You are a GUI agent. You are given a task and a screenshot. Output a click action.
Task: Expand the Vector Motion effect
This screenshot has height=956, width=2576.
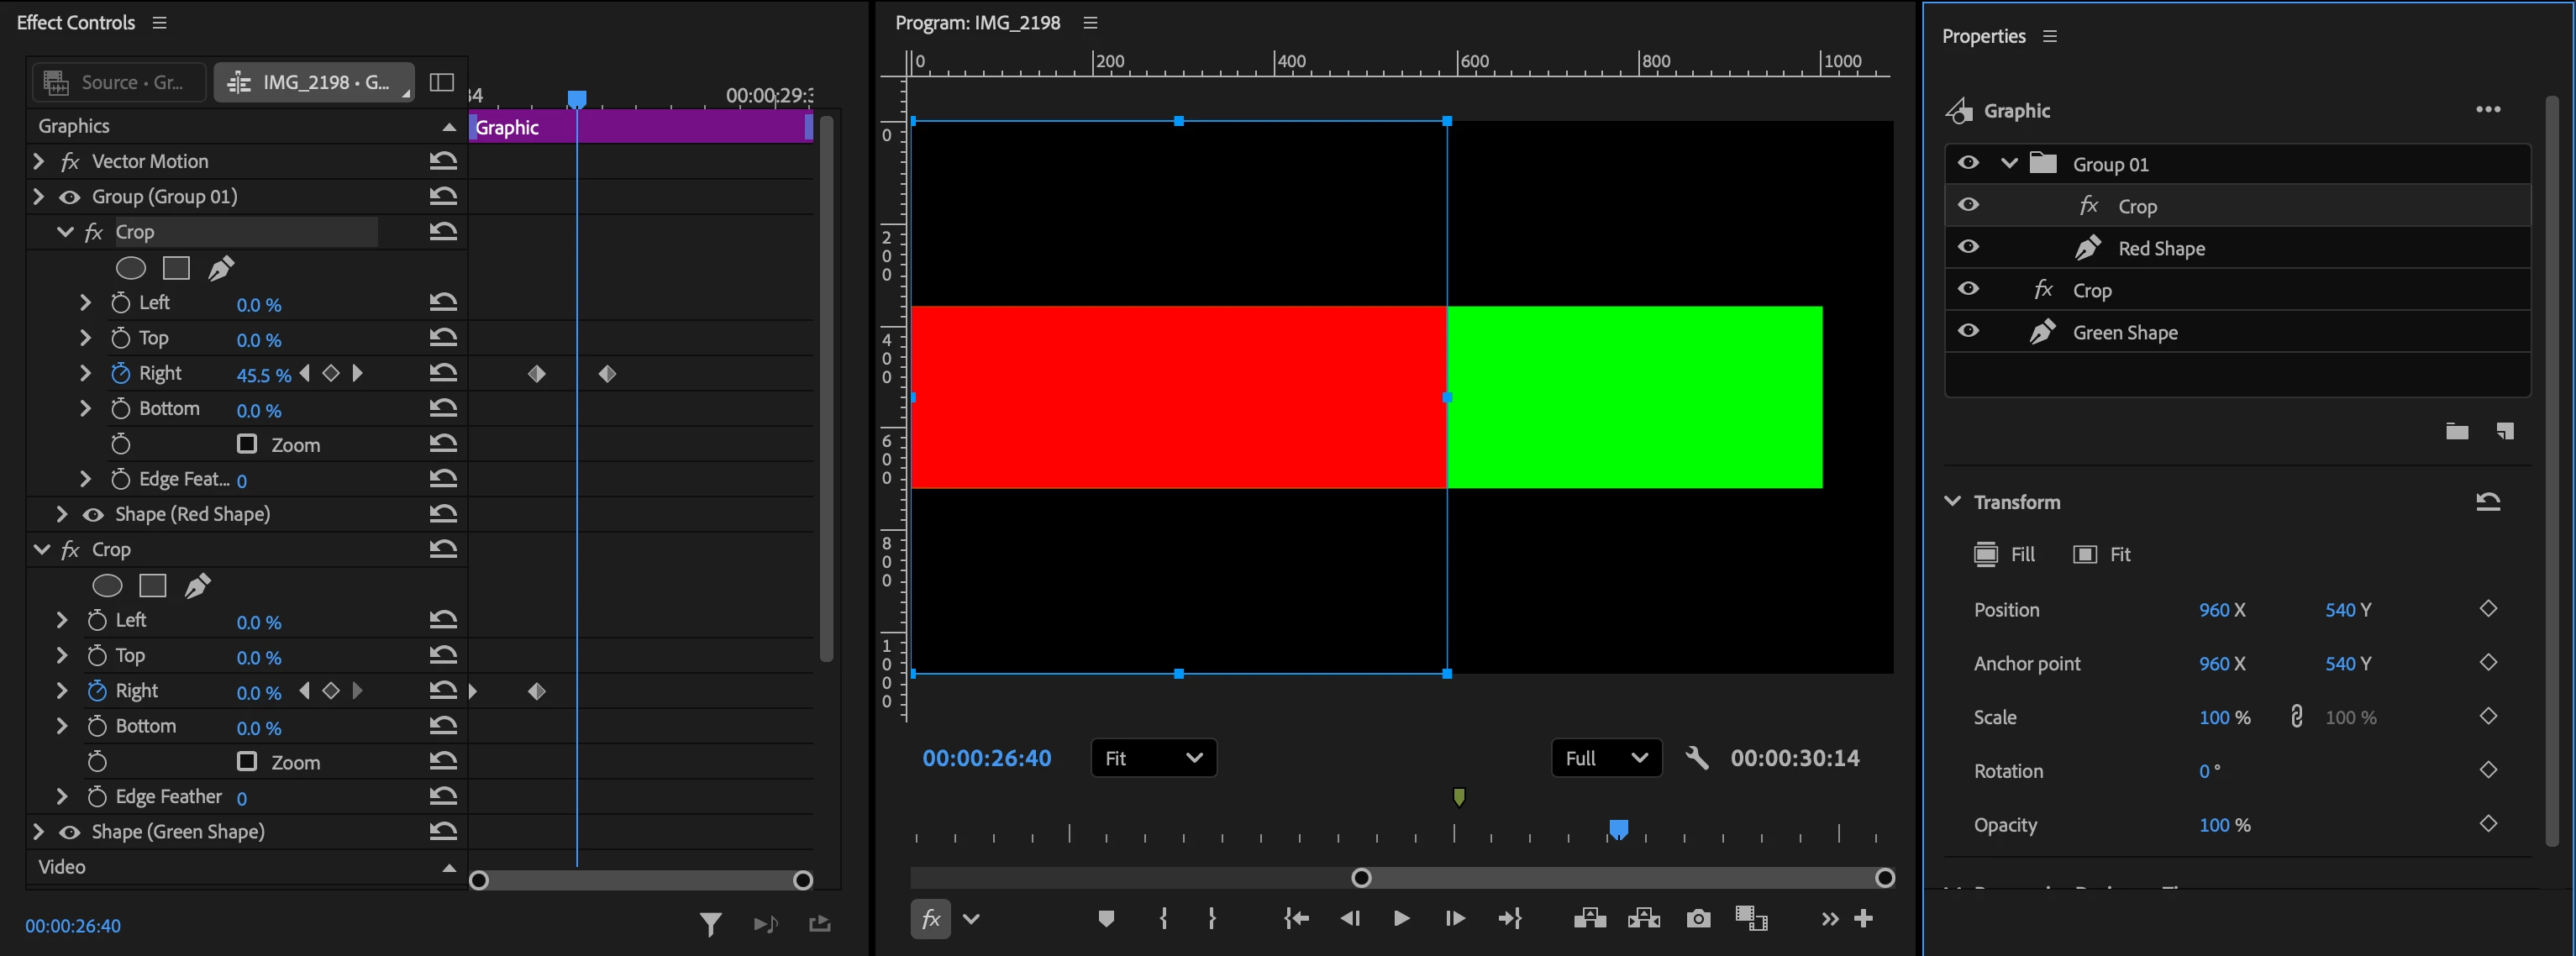[x=38, y=161]
